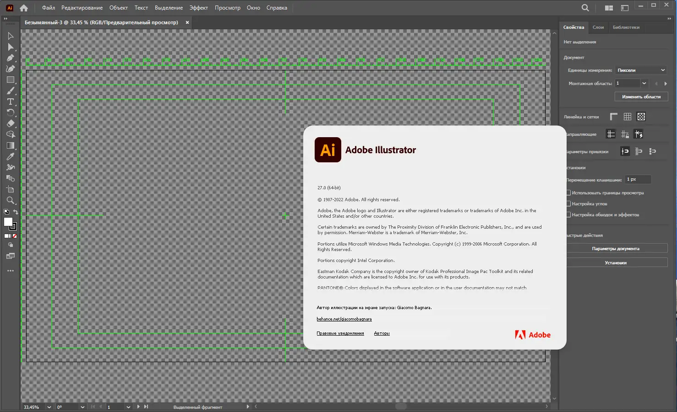Select the Pen tool
This screenshot has width=677, height=412.
click(11, 58)
